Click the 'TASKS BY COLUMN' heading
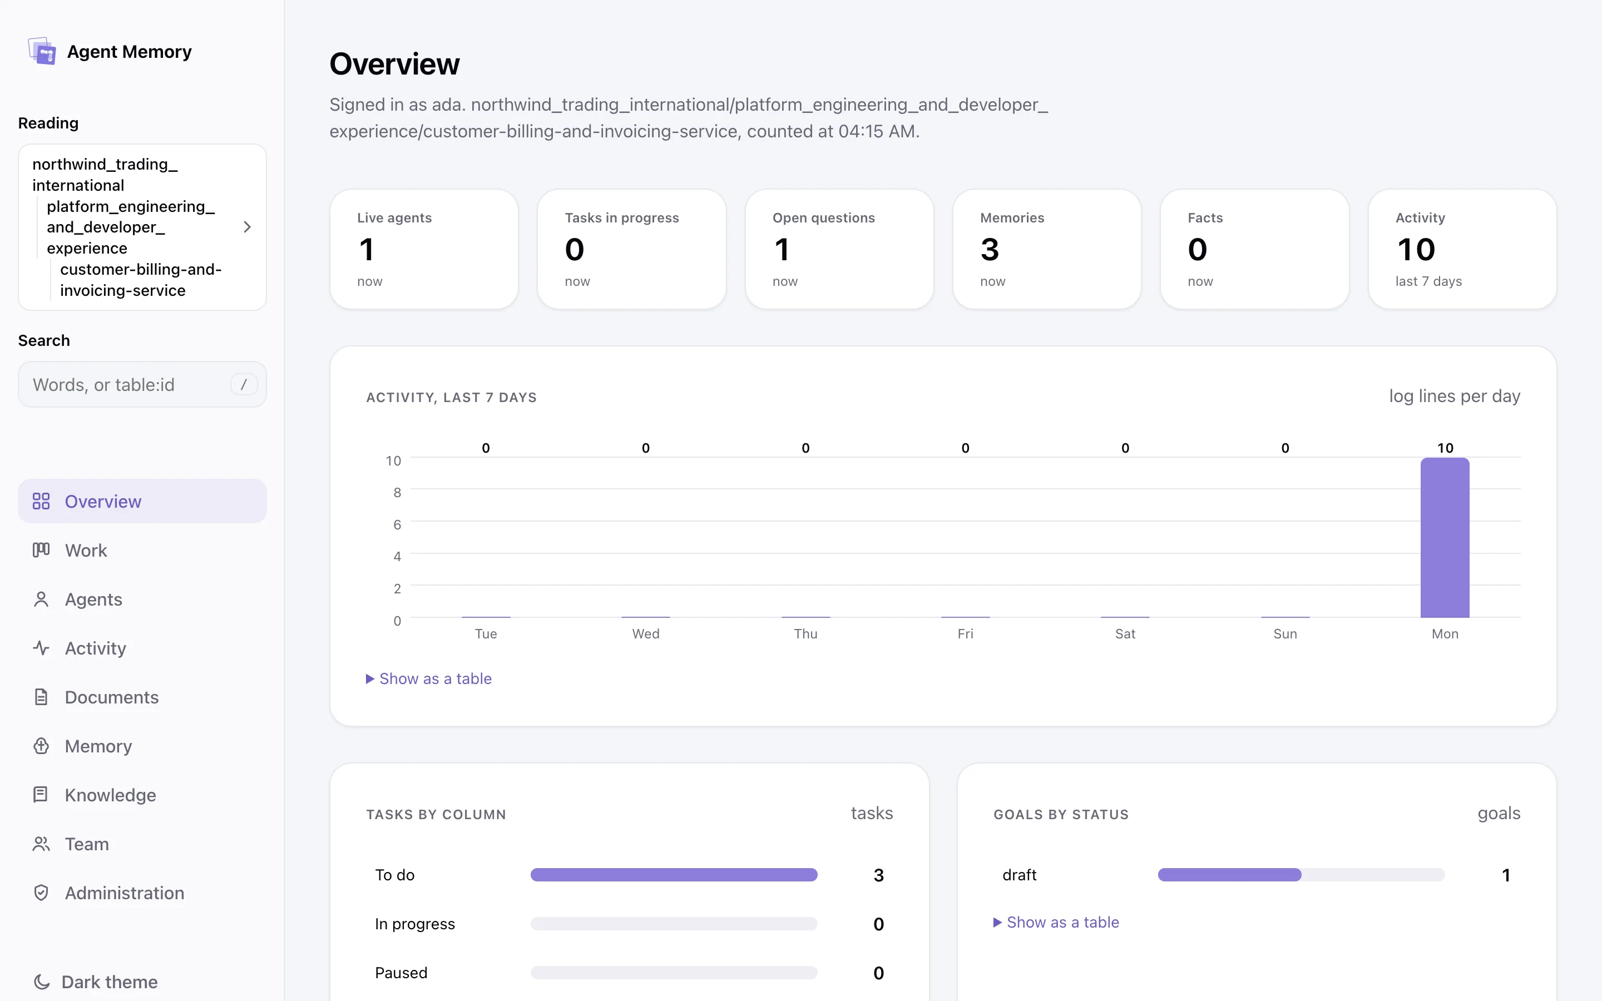Image resolution: width=1602 pixels, height=1001 pixels. click(x=436, y=814)
